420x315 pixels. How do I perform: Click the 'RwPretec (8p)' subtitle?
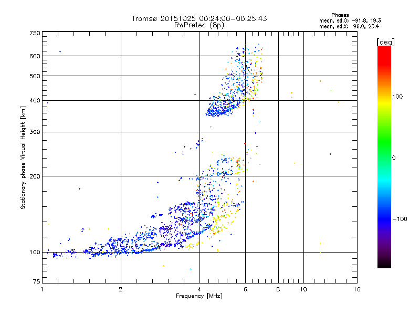click(x=199, y=25)
